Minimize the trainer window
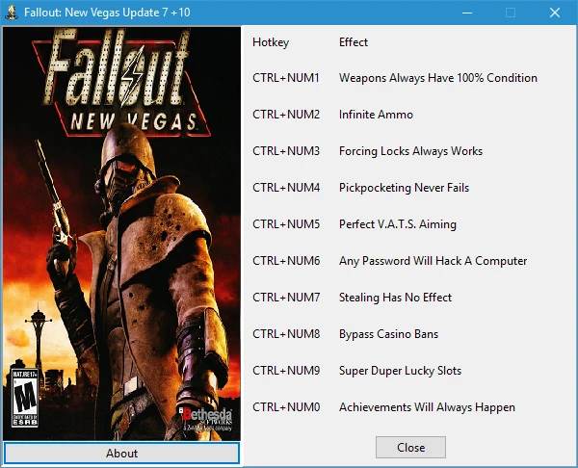The image size is (578, 468). (x=467, y=13)
